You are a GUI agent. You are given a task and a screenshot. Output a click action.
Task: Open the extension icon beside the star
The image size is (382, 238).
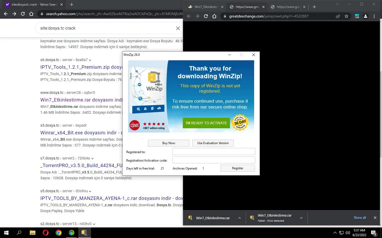point(357,16)
